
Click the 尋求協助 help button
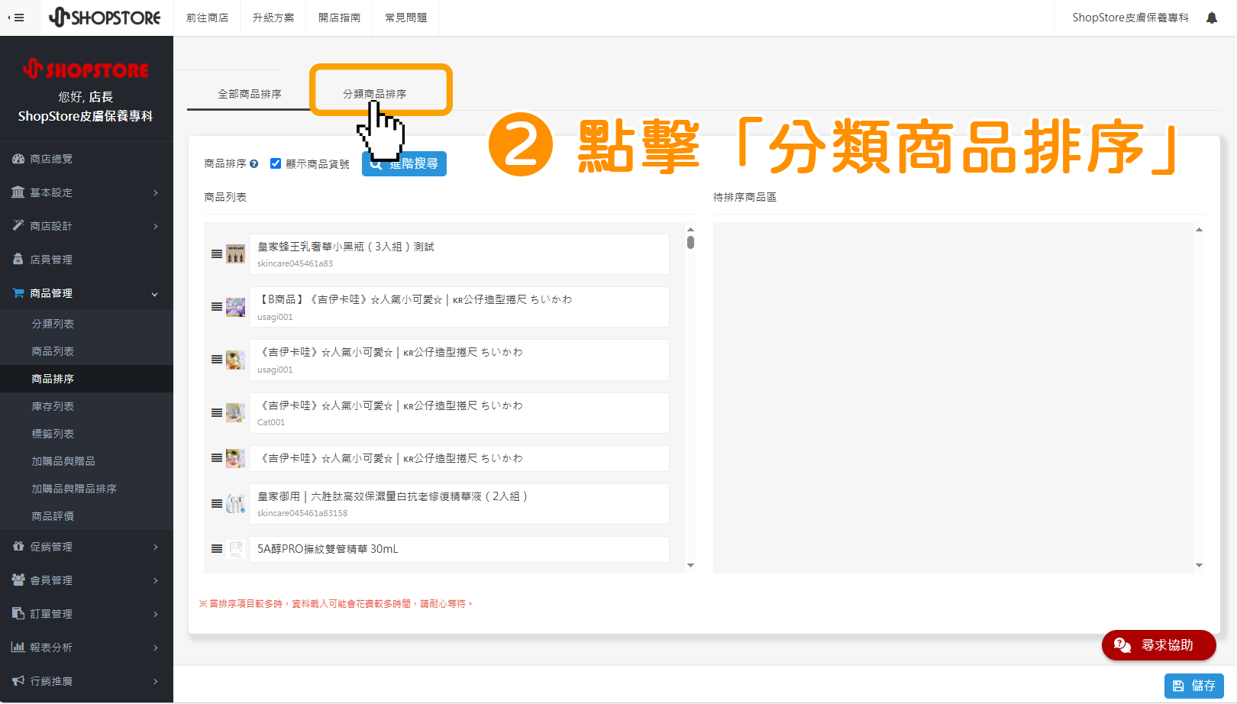pyautogui.click(x=1159, y=645)
